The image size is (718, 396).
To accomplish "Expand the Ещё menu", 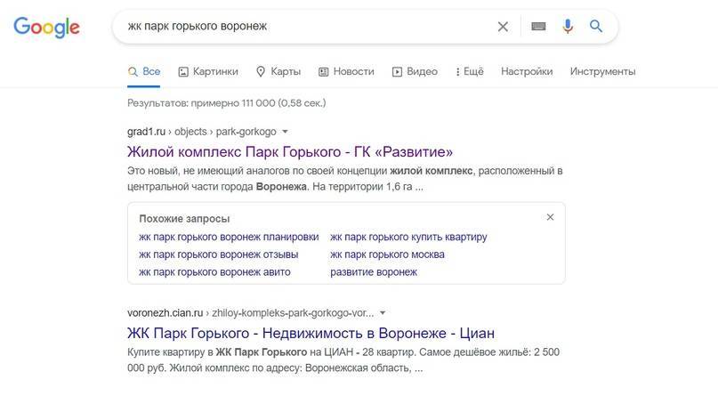I will [x=469, y=71].
